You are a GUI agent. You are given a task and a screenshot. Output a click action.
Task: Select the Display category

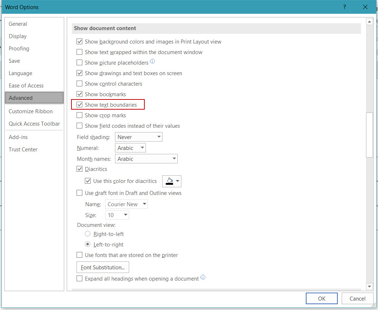coord(34,36)
